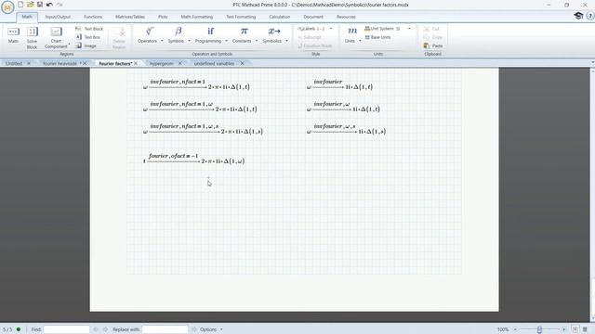Click the Subscript style button
Screen dimensions: 595x334
coord(310,37)
